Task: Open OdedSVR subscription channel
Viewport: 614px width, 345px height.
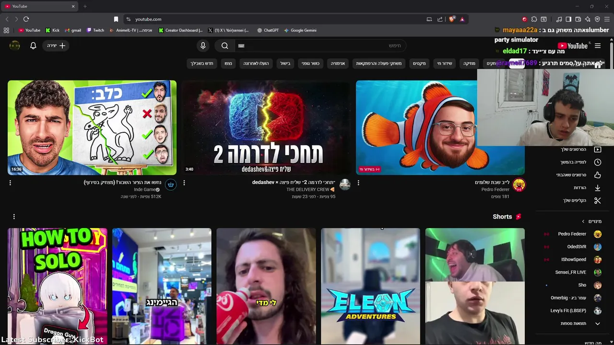Action: pos(573,247)
